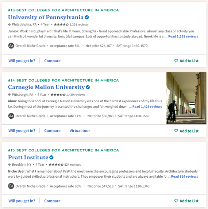Click the location pin next to Pittsburgh, PA

9,95
